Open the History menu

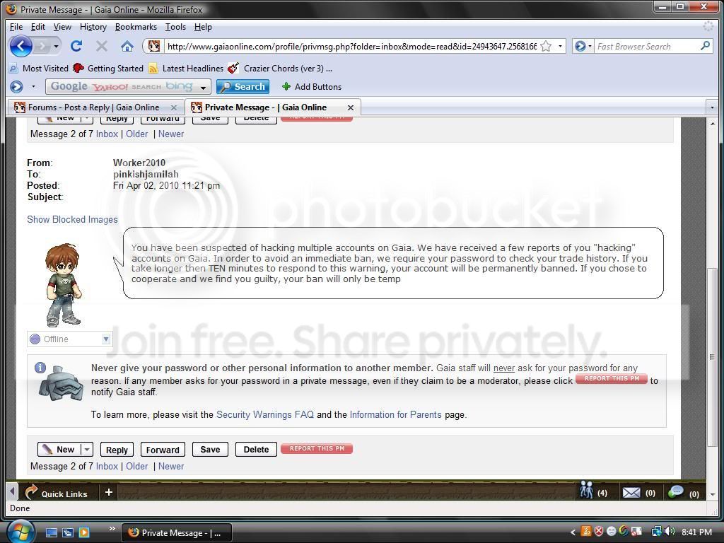coord(93,27)
